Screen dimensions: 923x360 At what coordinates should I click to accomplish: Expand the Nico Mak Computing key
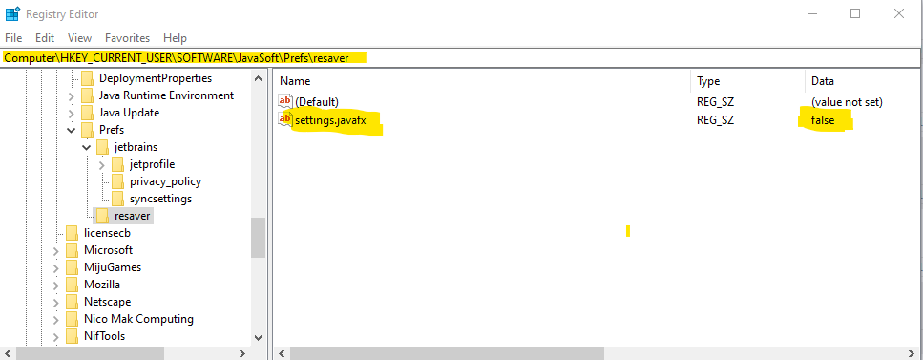point(56,319)
